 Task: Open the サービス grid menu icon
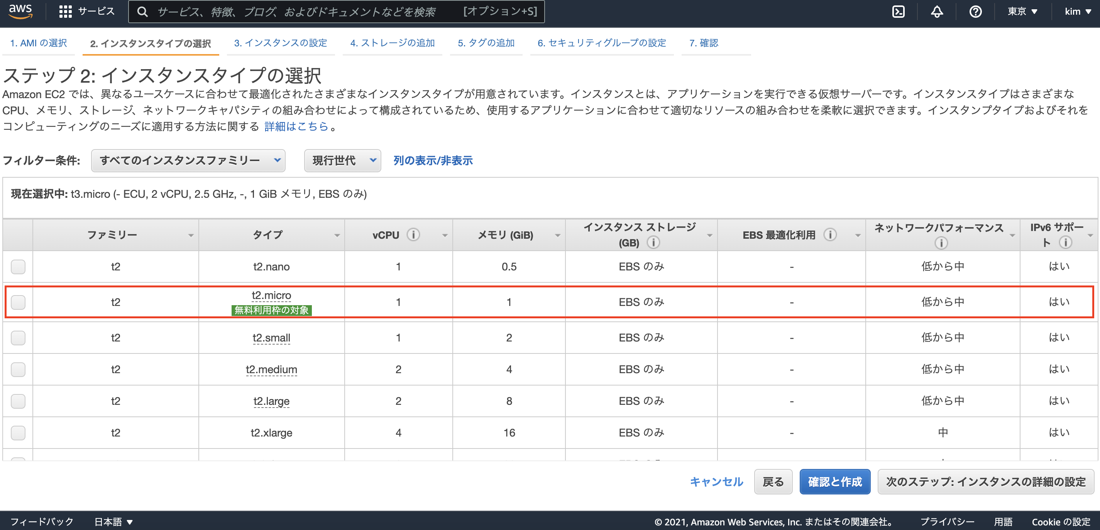(x=65, y=12)
